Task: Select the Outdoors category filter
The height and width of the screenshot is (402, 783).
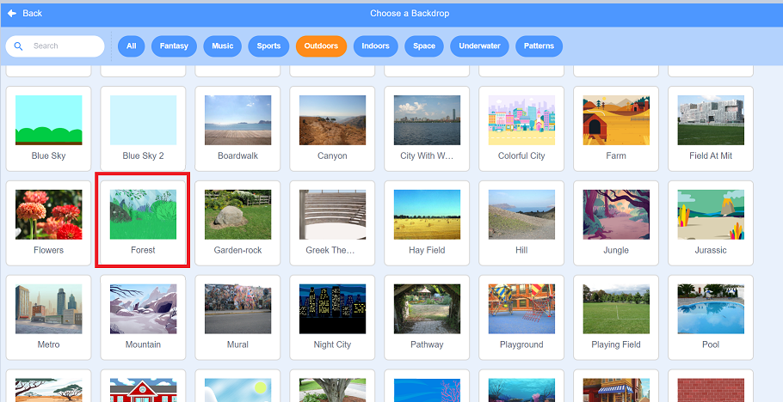Action: pos(321,46)
